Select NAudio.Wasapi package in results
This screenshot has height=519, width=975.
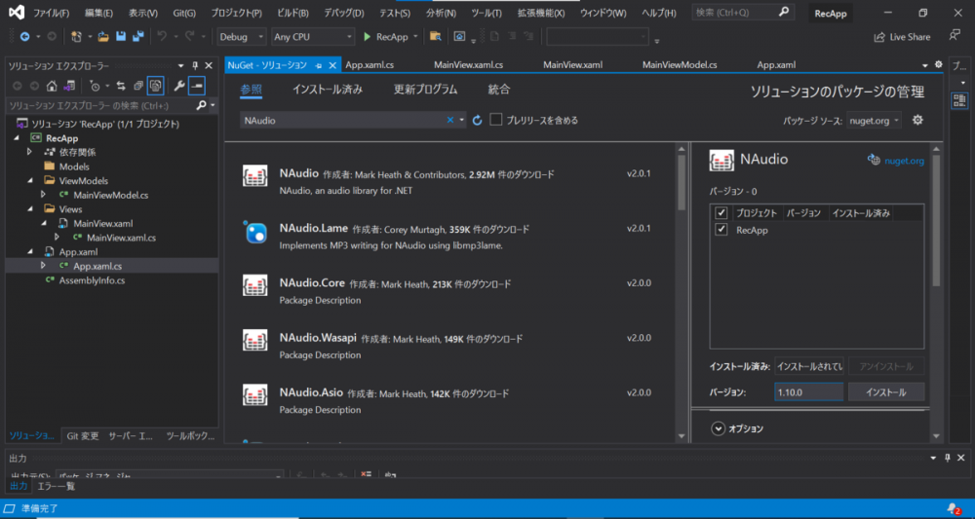point(452,345)
